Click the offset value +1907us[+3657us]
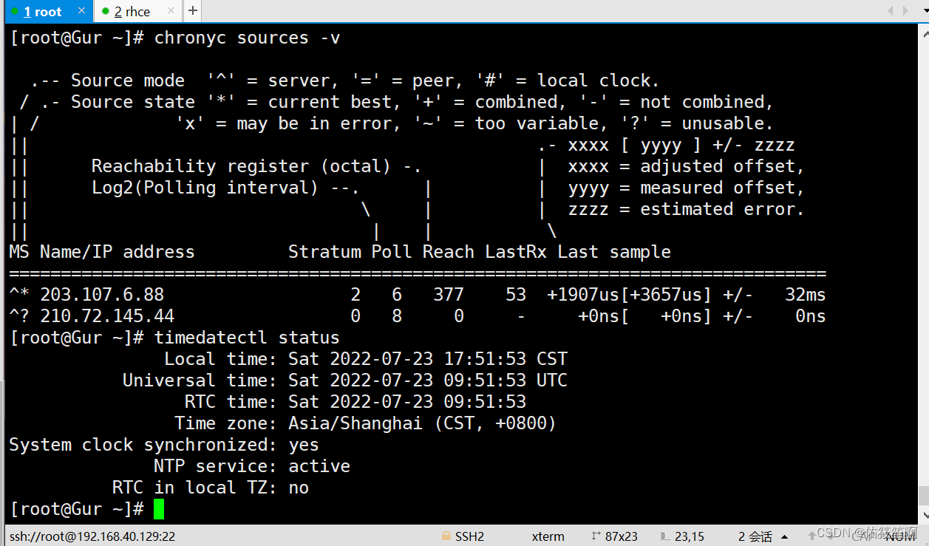The image size is (929, 546). click(629, 295)
